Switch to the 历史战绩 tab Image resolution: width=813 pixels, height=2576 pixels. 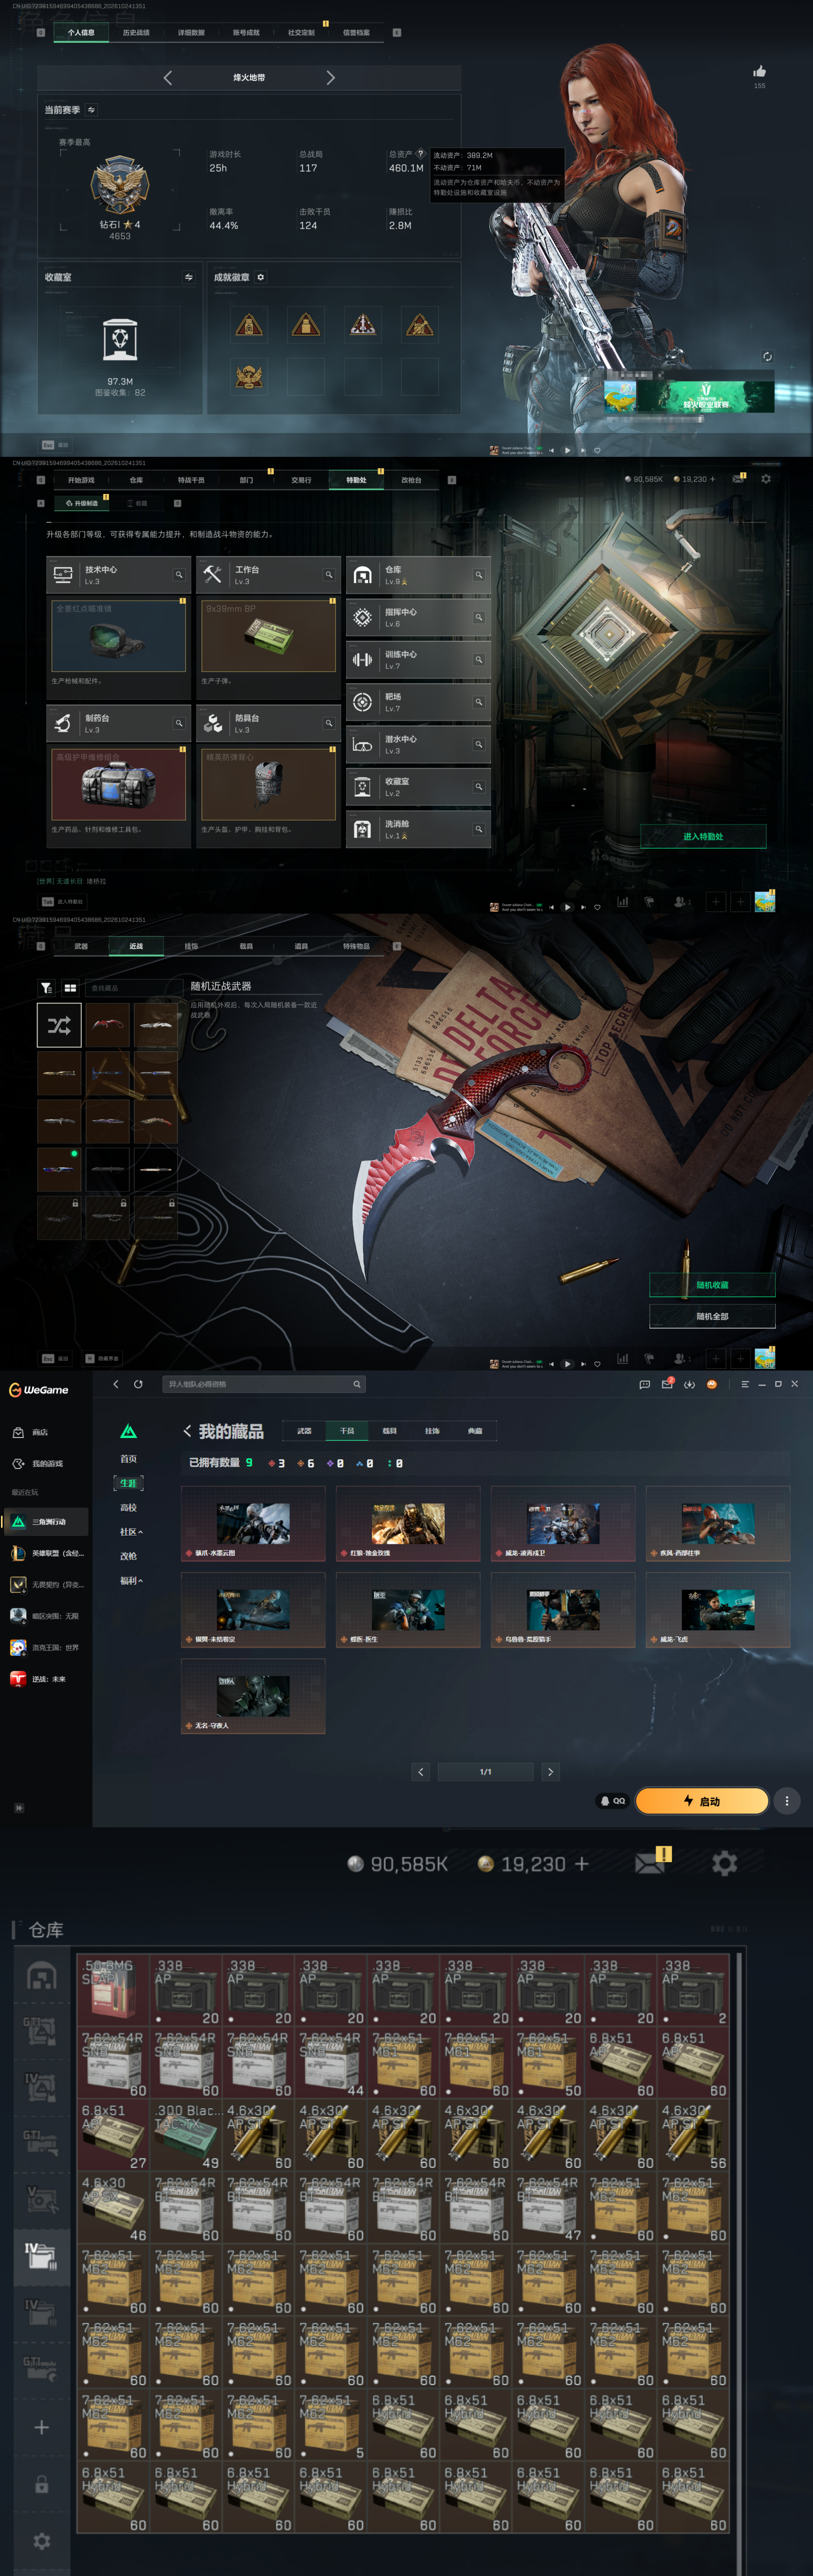click(x=136, y=32)
